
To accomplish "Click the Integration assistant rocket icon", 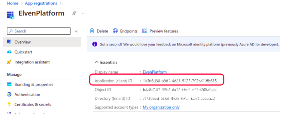I will pos(9,62).
